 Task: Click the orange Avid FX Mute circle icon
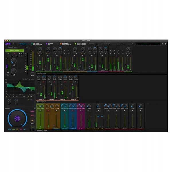(61, 44)
